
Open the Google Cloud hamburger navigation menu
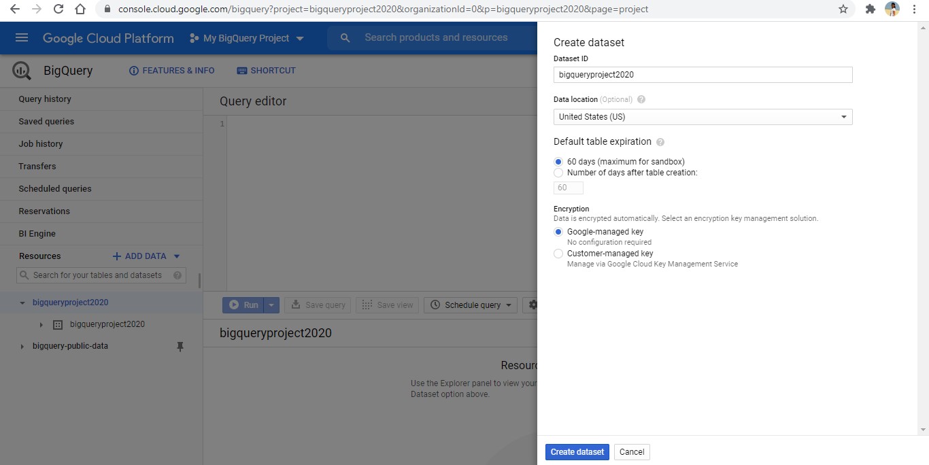(x=22, y=38)
